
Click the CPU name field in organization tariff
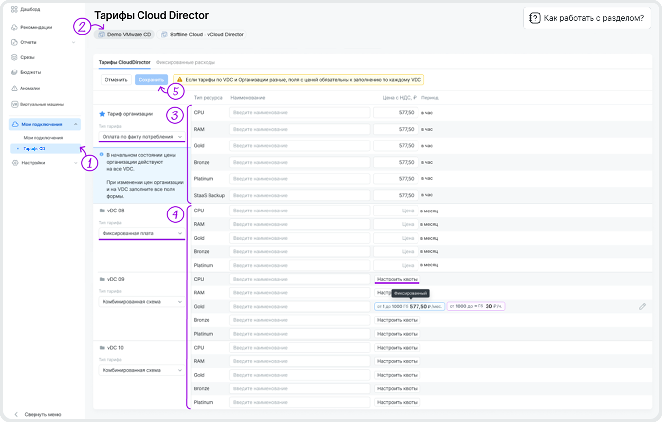[x=299, y=113]
